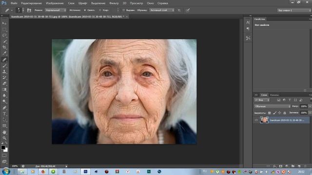
Task: Open the Редактирование menu
Action: tap(31, 3)
